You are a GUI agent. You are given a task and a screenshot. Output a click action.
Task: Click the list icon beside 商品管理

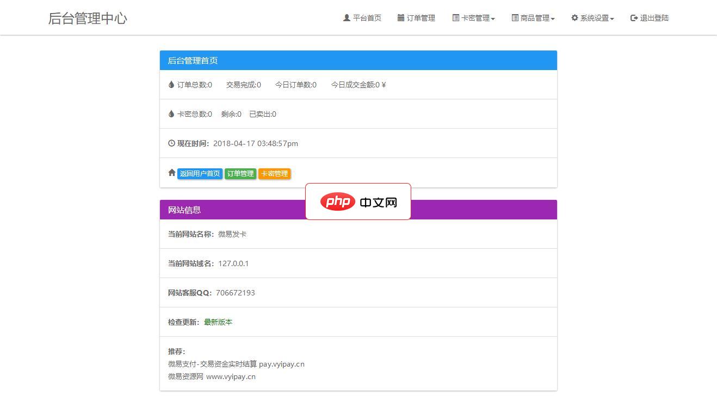pos(515,18)
